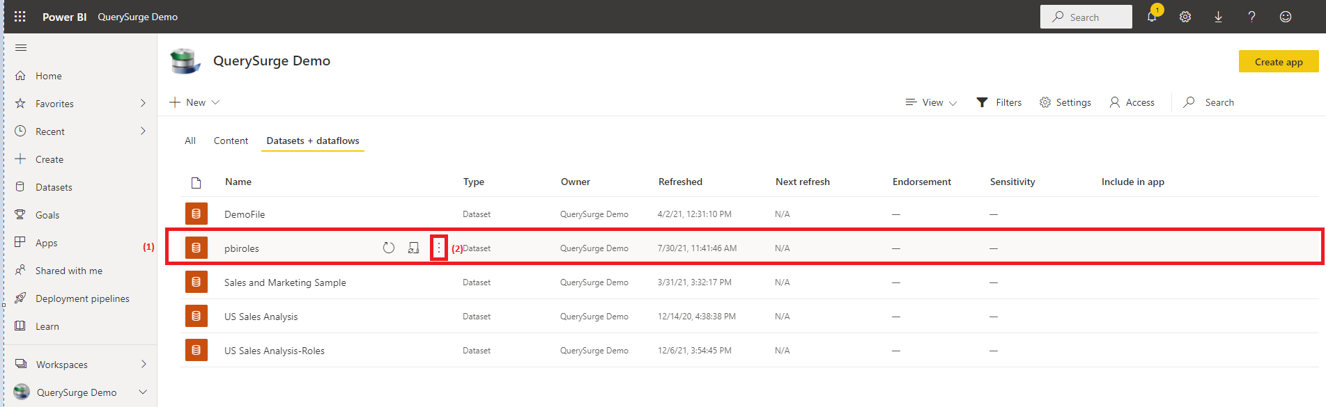Sort by the Endorsement column header
This screenshot has width=1326, height=407.
pyautogui.click(x=922, y=182)
